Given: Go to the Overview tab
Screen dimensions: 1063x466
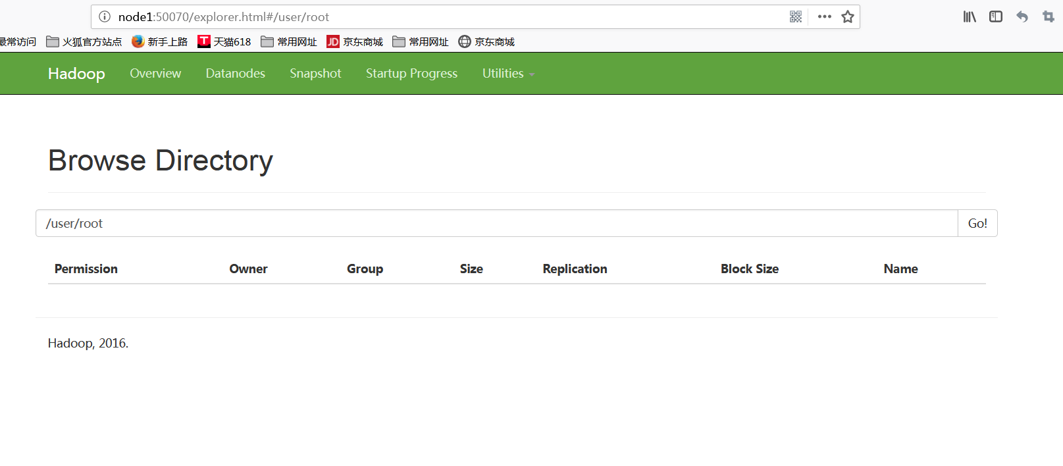Looking at the screenshot, I should 155,73.
